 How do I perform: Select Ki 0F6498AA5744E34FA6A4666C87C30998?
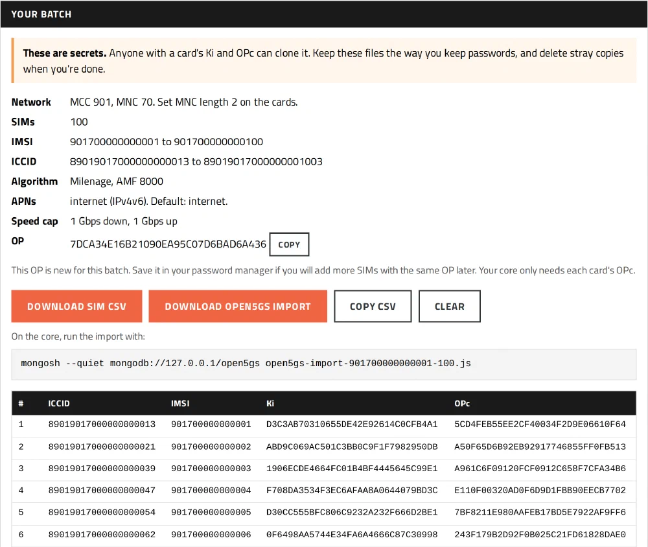[352, 535]
